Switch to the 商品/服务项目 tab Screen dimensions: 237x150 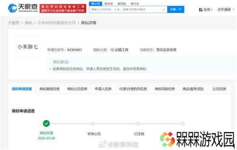[193, 89]
